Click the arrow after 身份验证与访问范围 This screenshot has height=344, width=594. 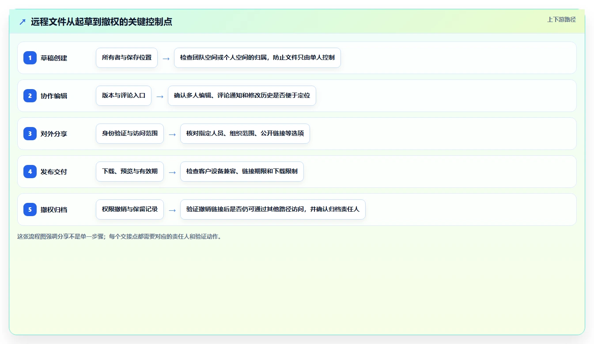[172, 134]
